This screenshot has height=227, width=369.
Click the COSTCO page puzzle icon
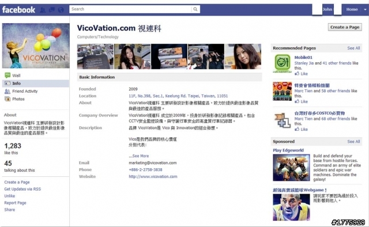click(x=283, y=120)
